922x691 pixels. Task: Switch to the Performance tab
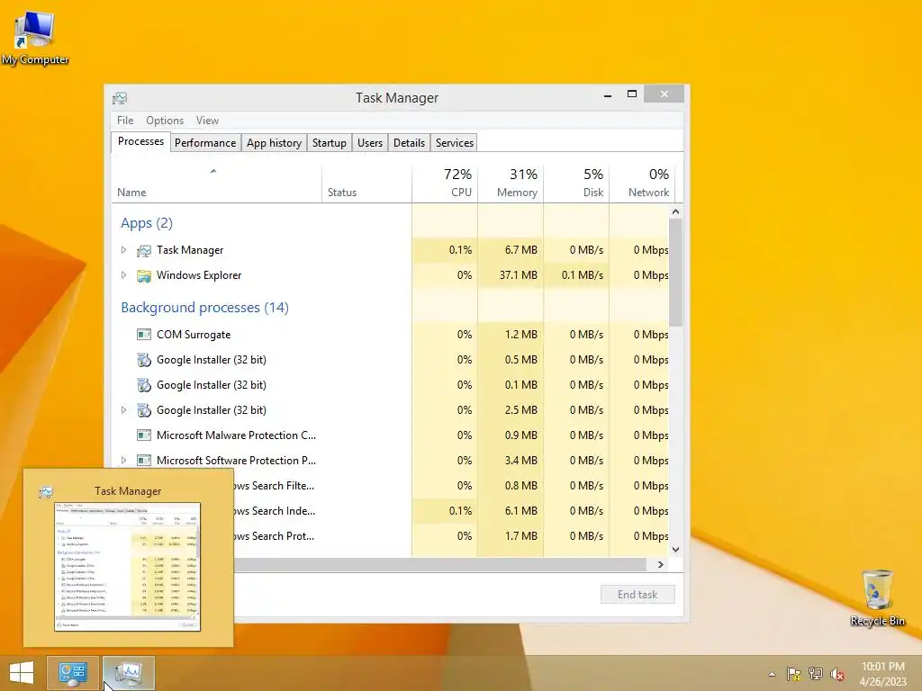(205, 143)
